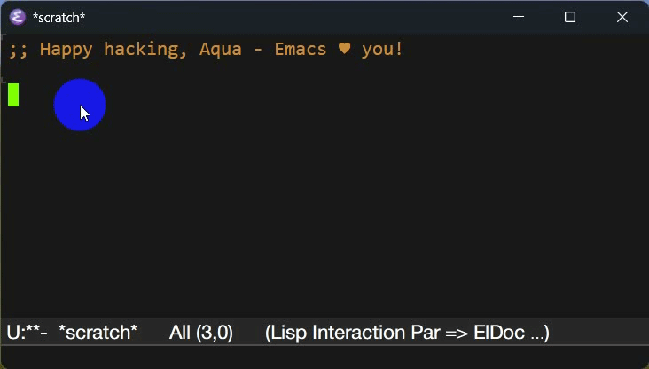Click the *scratch* title in the title bar
Viewport: 649px width, 369px height.
tap(59, 18)
